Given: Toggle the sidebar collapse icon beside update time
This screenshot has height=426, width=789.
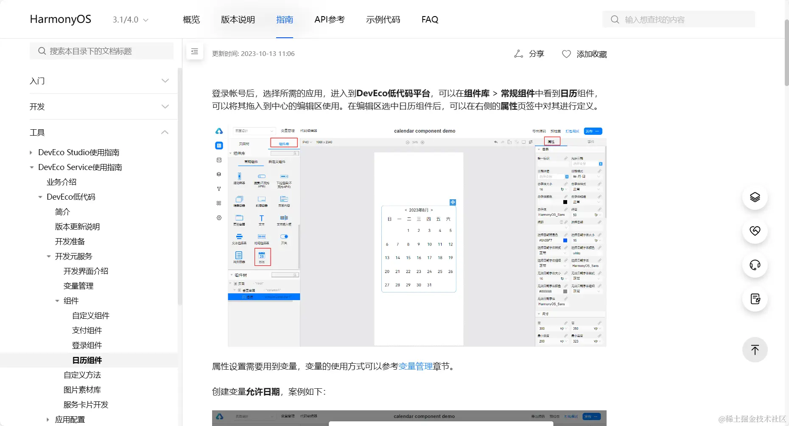Looking at the screenshot, I should pyautogui.click(x=195, y=51).
